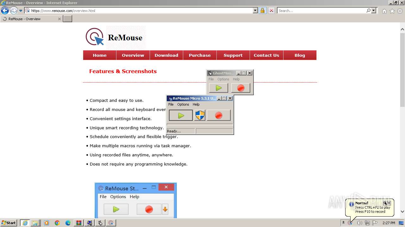
Task: Click the Windows Start button
Action: click(9, 223)
